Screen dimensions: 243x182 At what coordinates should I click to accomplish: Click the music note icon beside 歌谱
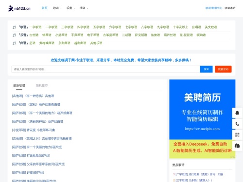coord(14,27)
